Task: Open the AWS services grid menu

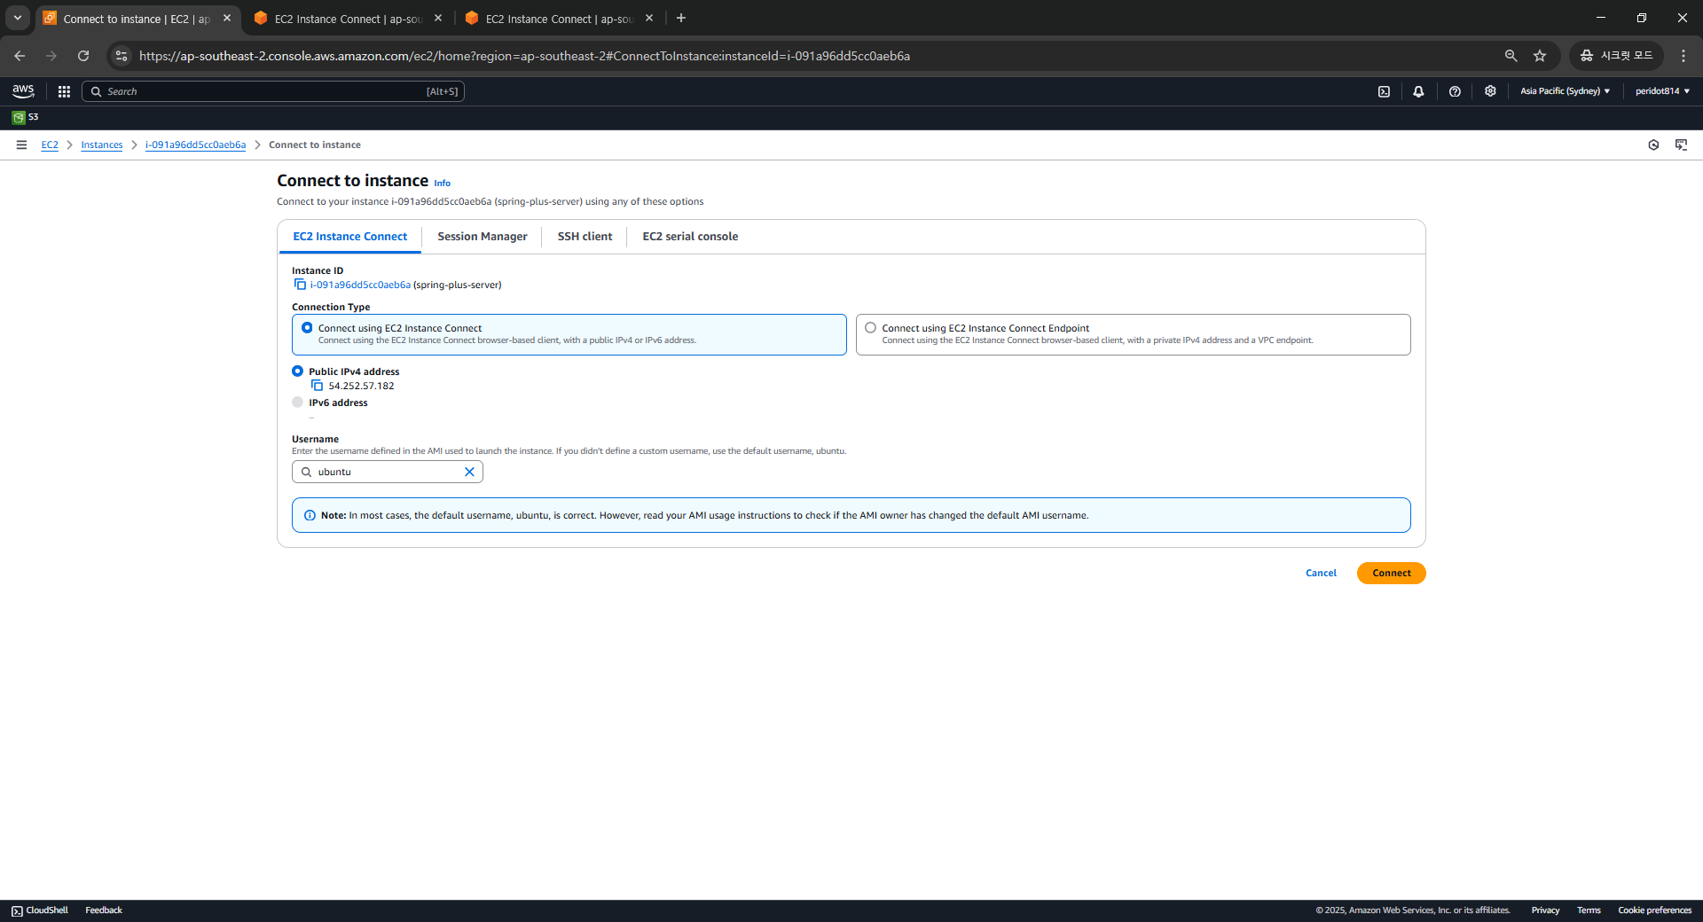Action: 64,91
